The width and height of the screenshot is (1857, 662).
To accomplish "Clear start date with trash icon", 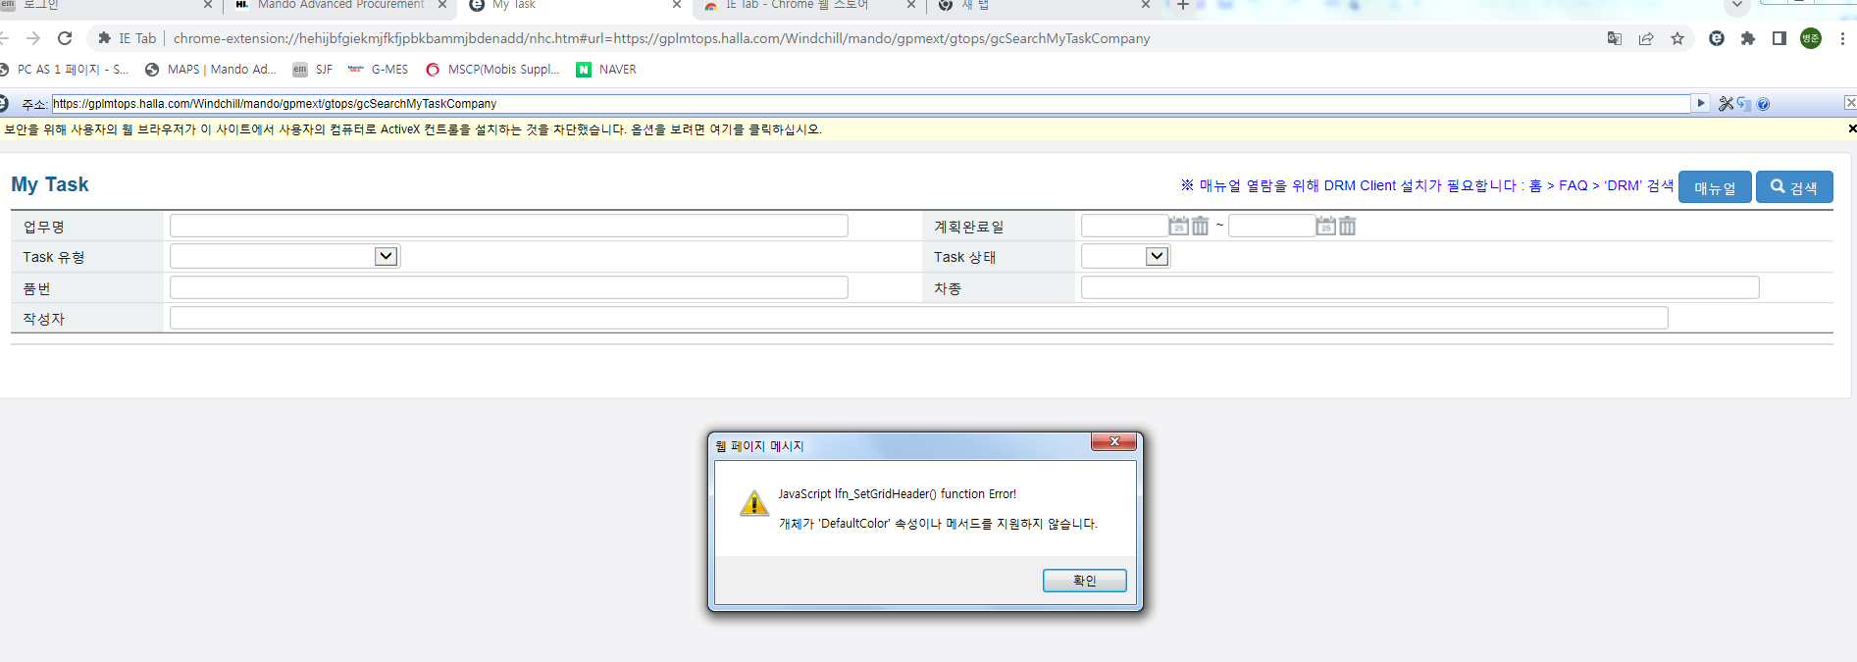I will (1200, 227).
